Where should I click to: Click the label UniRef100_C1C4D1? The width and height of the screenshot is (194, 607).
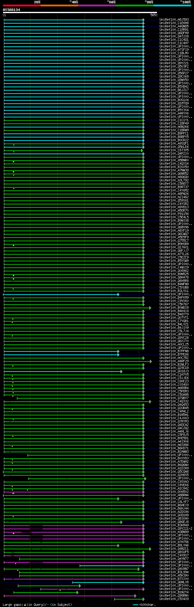(x=174, y=40)
